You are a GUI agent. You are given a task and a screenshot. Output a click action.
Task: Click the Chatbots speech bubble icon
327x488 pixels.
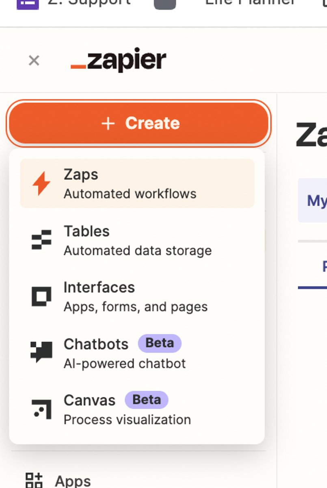click(41, 352)
